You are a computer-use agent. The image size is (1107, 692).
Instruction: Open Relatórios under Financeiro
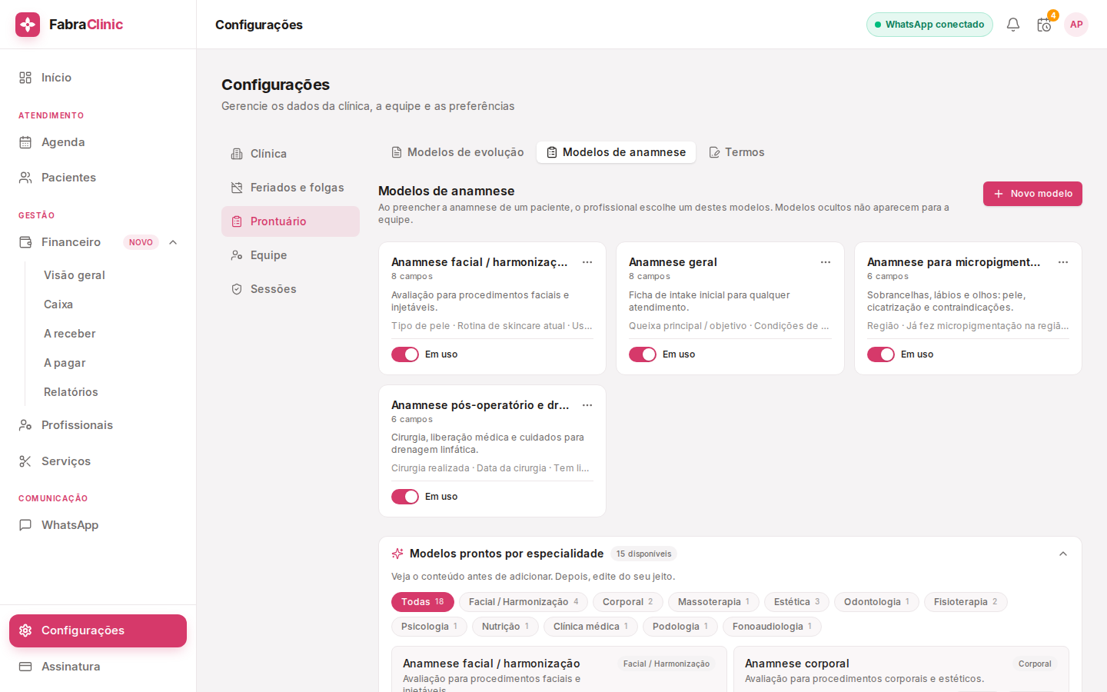(71, 392)
